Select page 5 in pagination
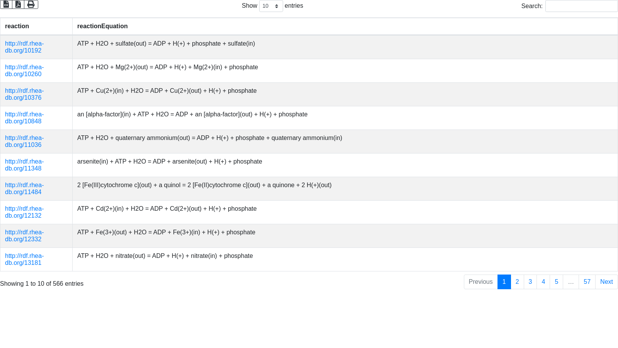The width and height of the screenshot is (618, 348). tap(556, 282)
